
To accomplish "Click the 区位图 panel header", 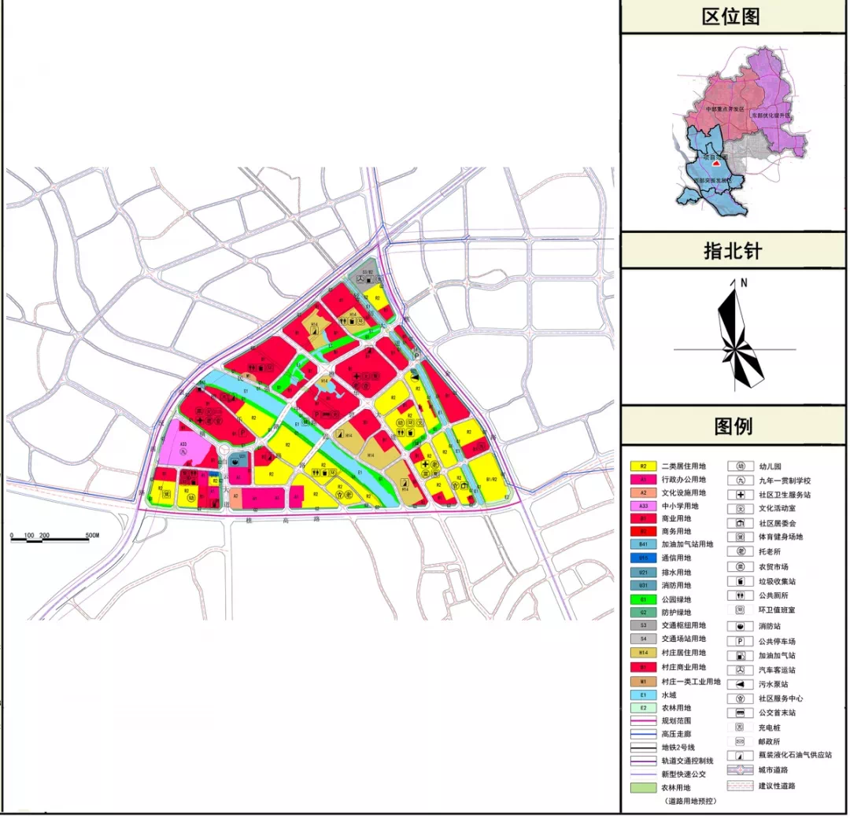I will click(733, 17).
